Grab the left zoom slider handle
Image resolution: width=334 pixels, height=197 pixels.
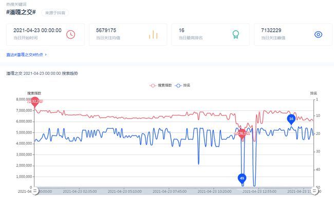coord(35,191)
